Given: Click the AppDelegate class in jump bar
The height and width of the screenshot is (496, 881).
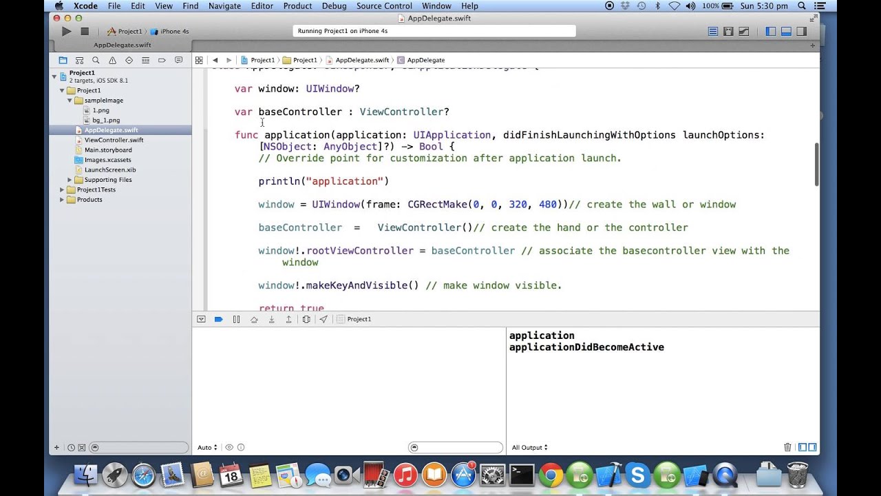Looking at the screenshot, I should (421, 60).
